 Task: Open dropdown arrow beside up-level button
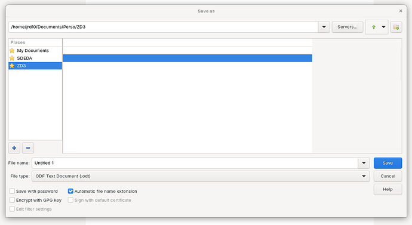(x=383, y=27)
